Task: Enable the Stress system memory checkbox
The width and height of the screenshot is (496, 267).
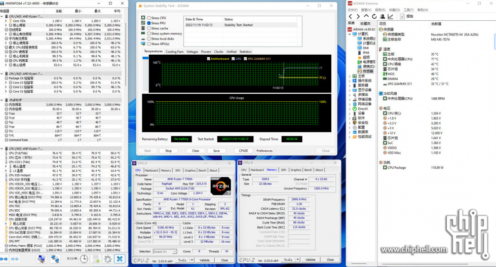Action: [148, 33]
